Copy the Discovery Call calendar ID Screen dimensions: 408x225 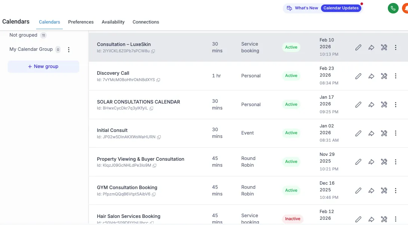[158, 80]
